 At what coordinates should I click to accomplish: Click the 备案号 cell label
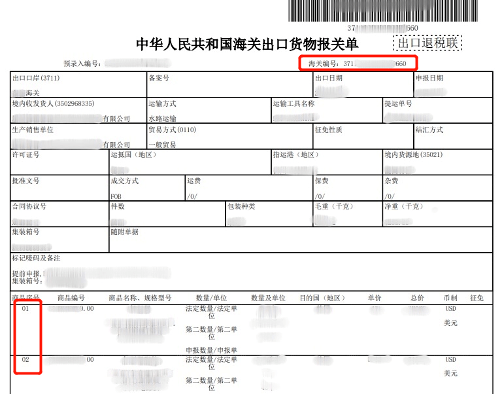(x=159, y=78)
